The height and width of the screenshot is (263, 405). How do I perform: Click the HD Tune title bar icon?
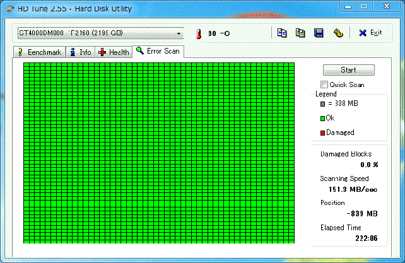click(x=10, y=9)
